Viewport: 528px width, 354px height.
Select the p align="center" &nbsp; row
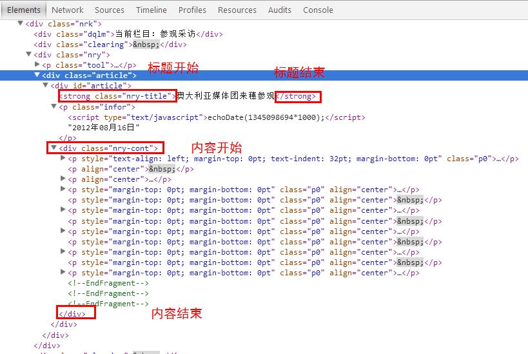point(131,169)
